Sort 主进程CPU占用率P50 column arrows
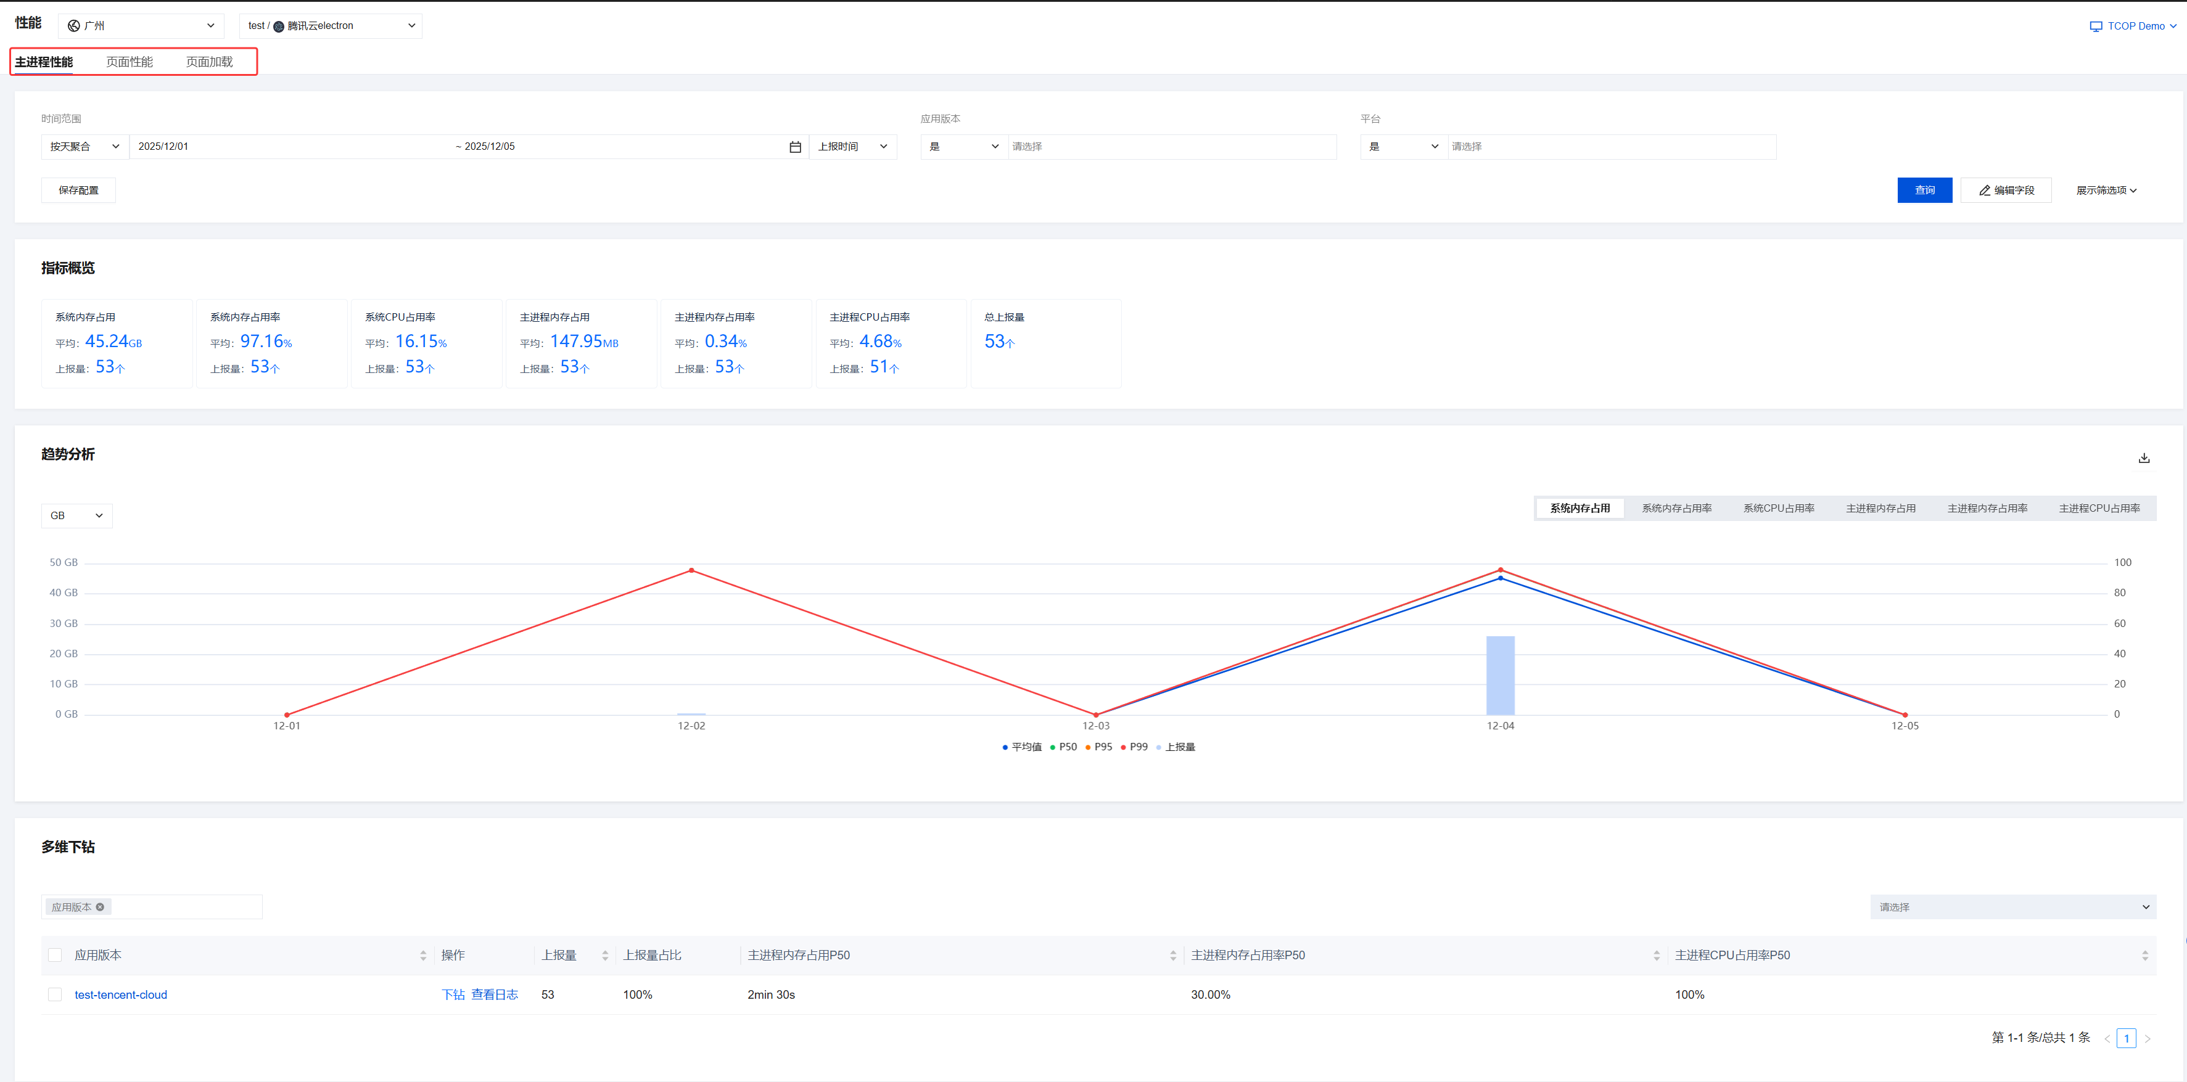 2144,956
